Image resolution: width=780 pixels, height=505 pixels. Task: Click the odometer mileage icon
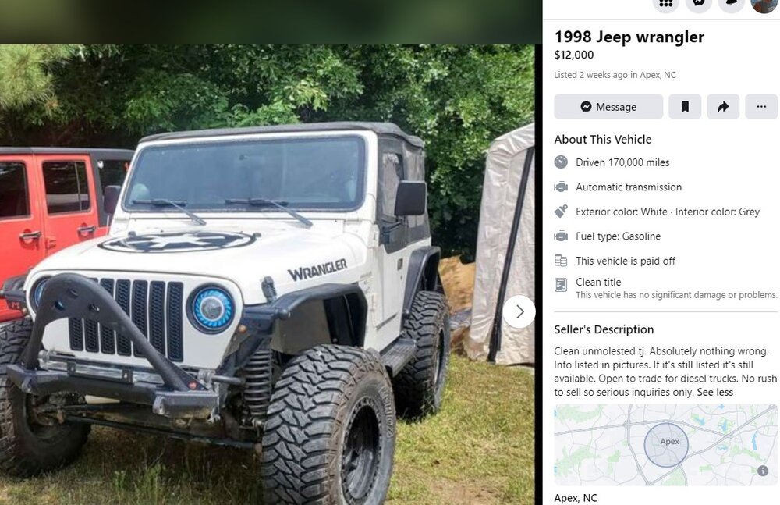(561, 162)
